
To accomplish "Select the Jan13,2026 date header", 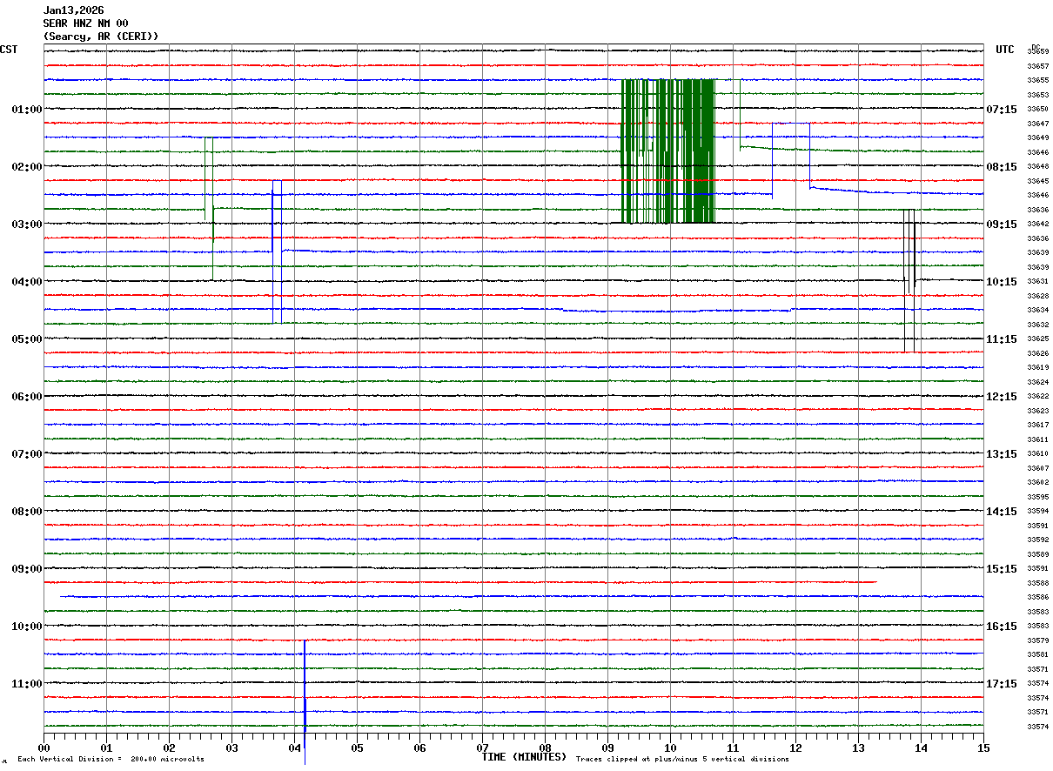I will pos(73,10).
